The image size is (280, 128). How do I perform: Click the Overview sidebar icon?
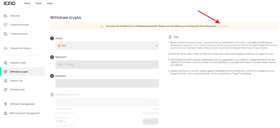click(x=5, y=16)
